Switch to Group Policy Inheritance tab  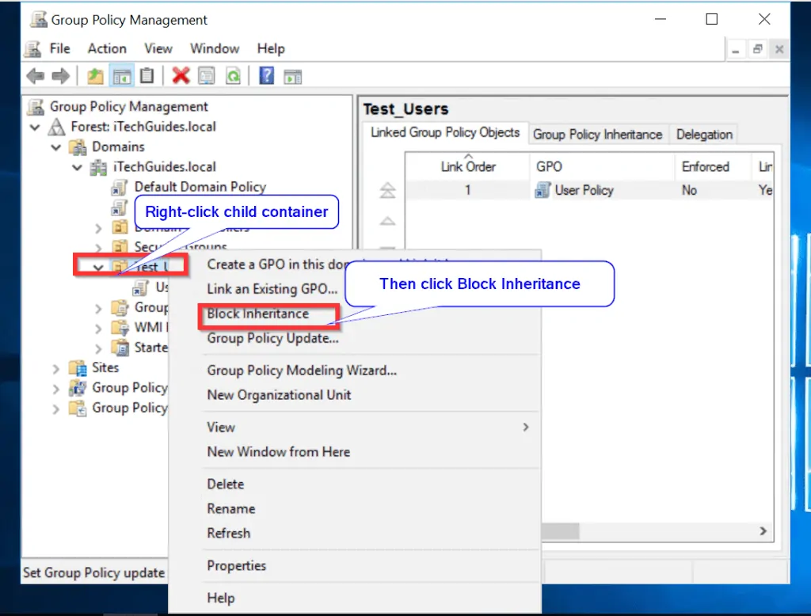[x=597, y=135]
